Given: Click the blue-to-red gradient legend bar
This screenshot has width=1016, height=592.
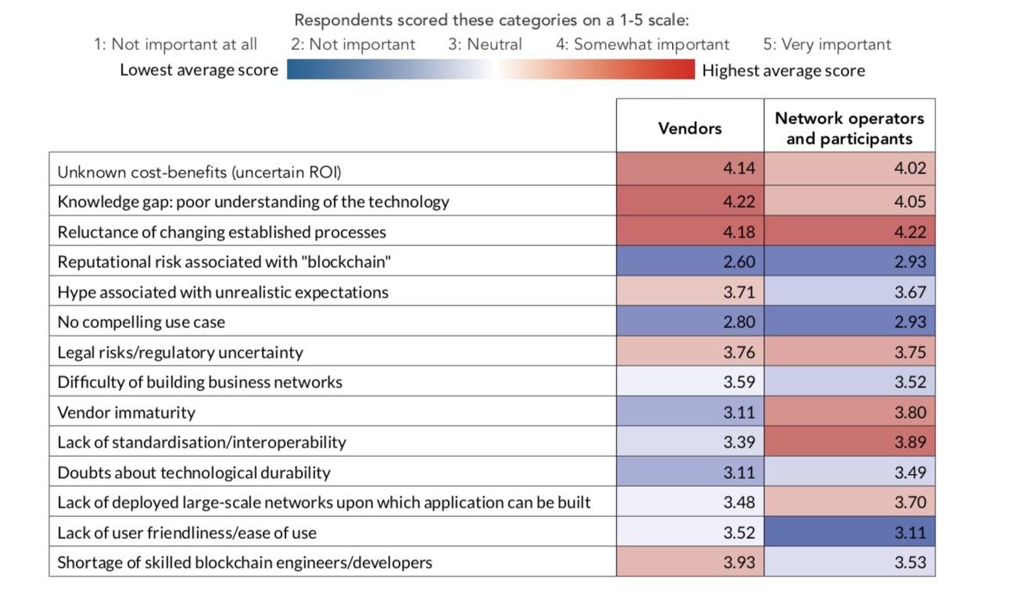Looking at the screenshot, I should [491, 70].
